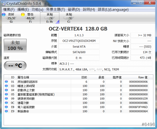This screenshot has width=157, height=129.
Task: Open the 語言(L)(Language) menu
Action: tap(113, 9)
